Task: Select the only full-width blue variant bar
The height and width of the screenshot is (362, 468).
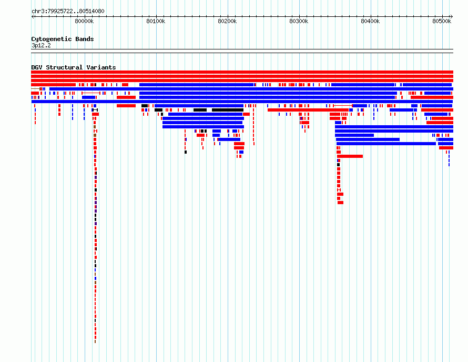Action: coord(242,102)
